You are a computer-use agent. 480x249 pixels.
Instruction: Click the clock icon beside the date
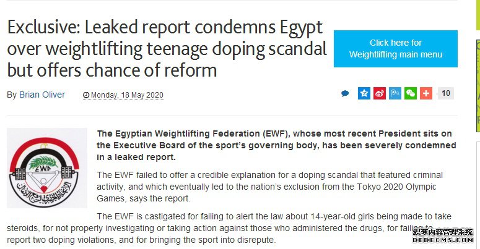point(86,95)
